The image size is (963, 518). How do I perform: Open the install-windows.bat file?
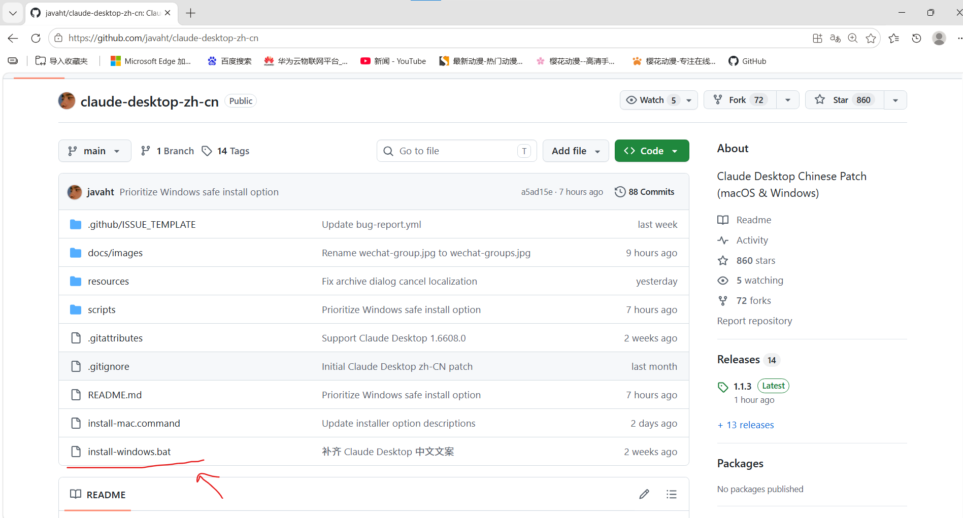(x=129, y=452)
